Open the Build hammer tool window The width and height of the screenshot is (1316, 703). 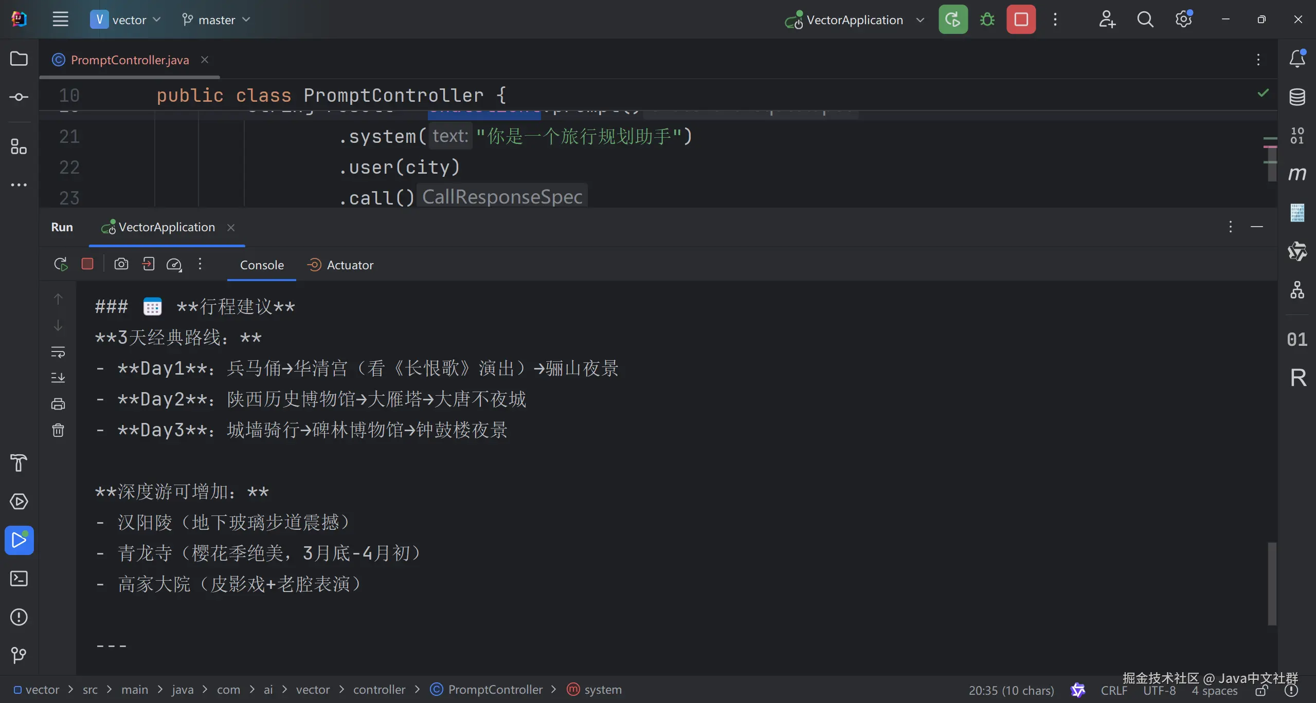(x=19, y=463)
